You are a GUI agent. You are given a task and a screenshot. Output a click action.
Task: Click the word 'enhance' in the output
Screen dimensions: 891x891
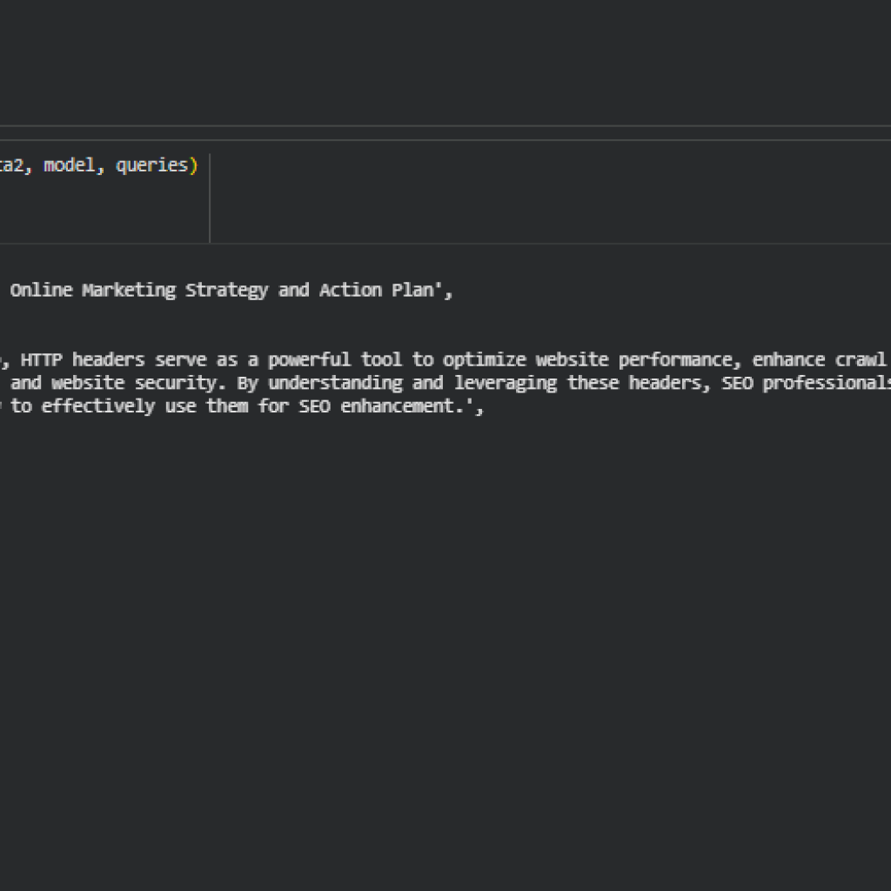788,360
